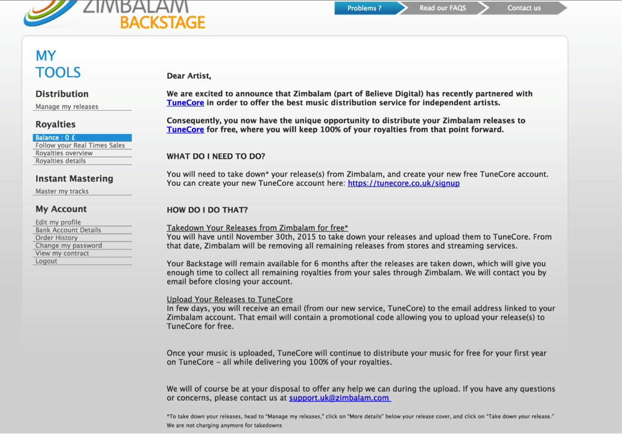
Task: Click the Logout link
Action: click(x=46, y=261)
